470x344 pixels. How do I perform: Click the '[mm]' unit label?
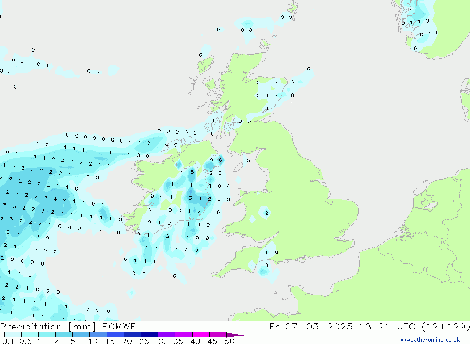click(x=82, y=327)
